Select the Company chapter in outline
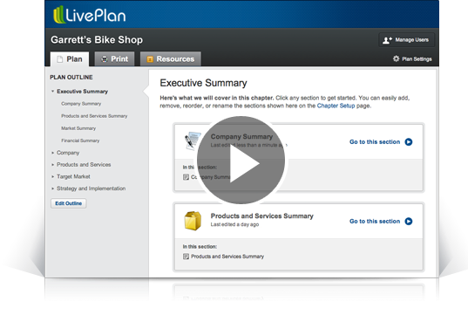This screenshot has width=468, height=315. 68,153
